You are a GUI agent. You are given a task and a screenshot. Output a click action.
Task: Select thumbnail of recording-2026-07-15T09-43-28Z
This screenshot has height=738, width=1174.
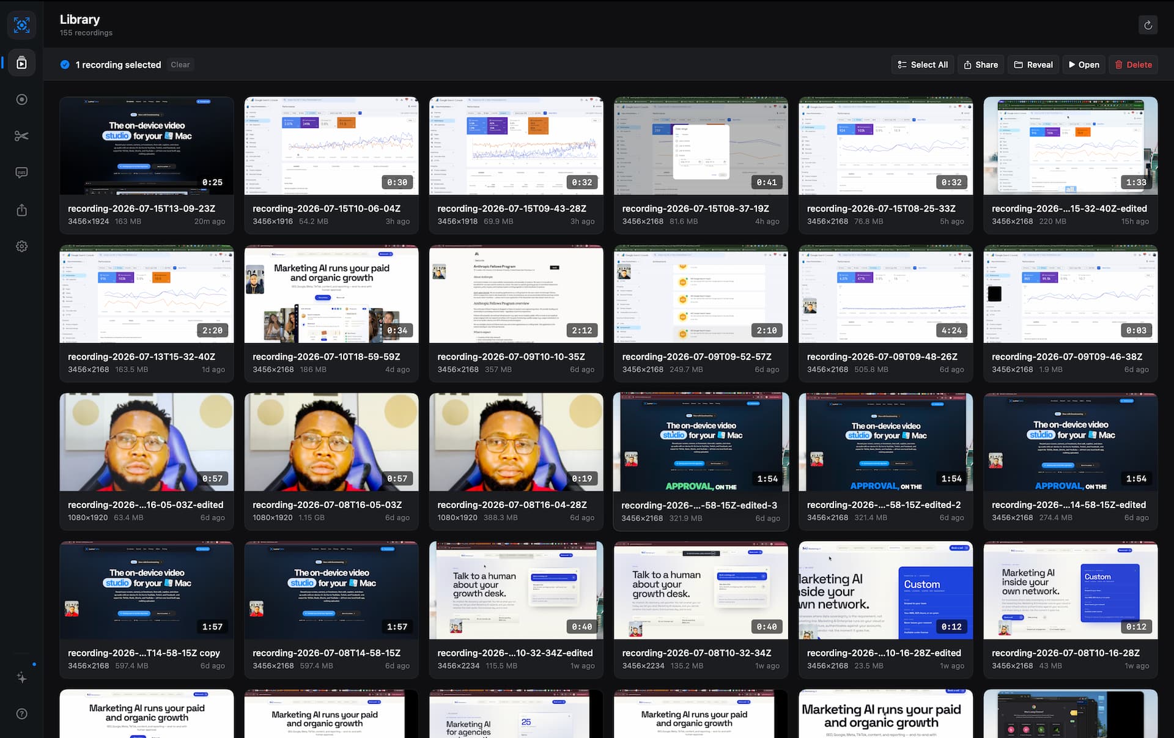pos(516,146)
